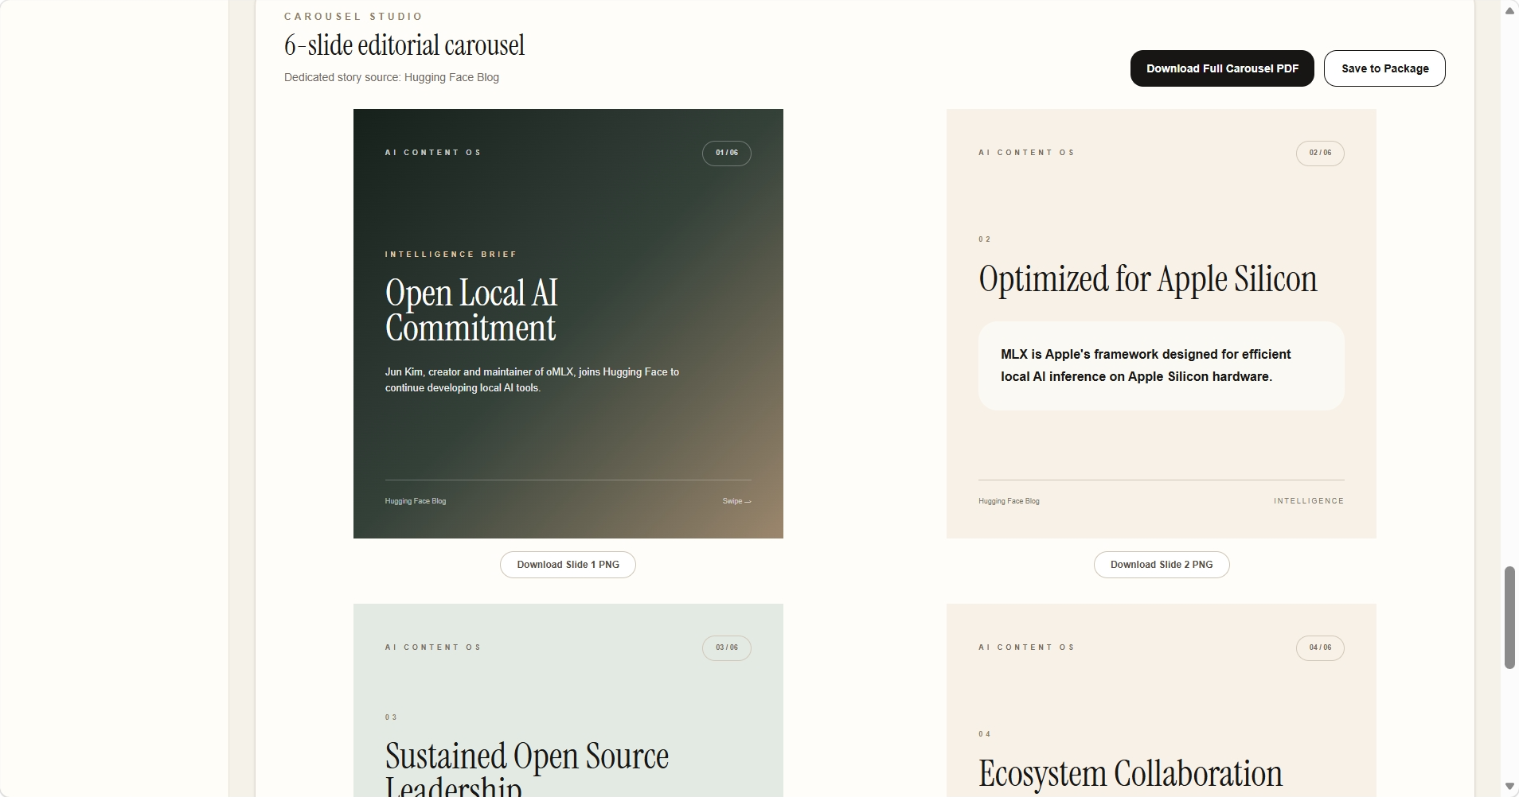
Task: Click the '6-slide editorial carousel' heading
Action: 404,45
